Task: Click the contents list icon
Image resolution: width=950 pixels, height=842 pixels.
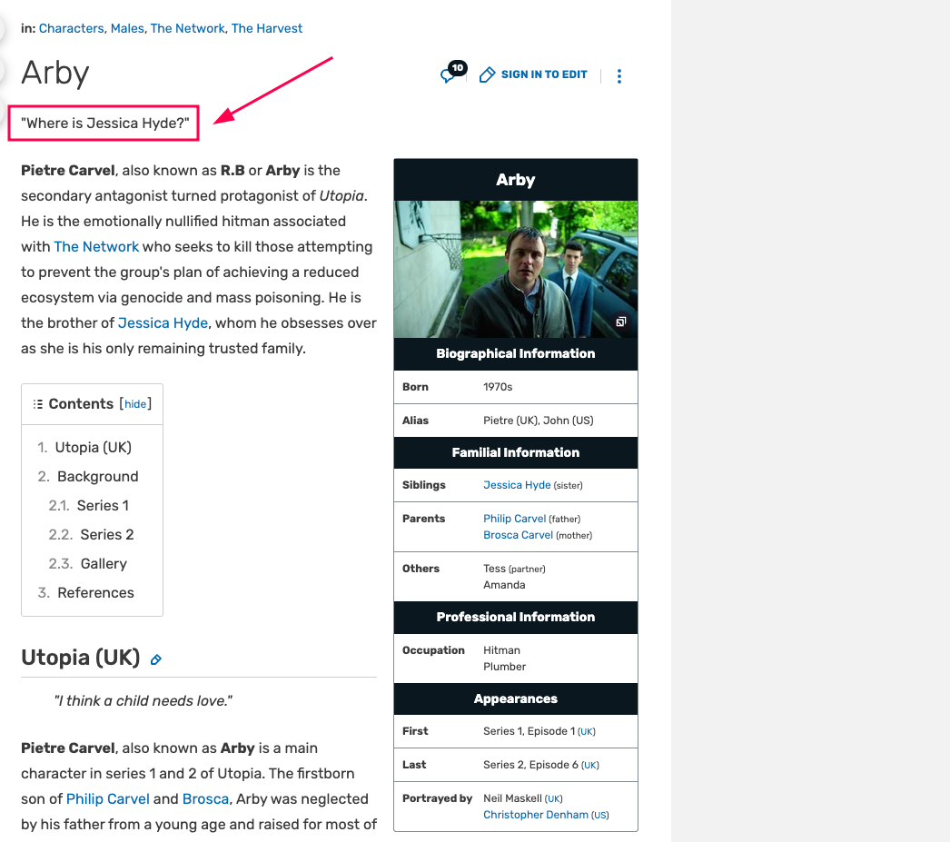Action: pyautogui.click(x=38, y=404)
